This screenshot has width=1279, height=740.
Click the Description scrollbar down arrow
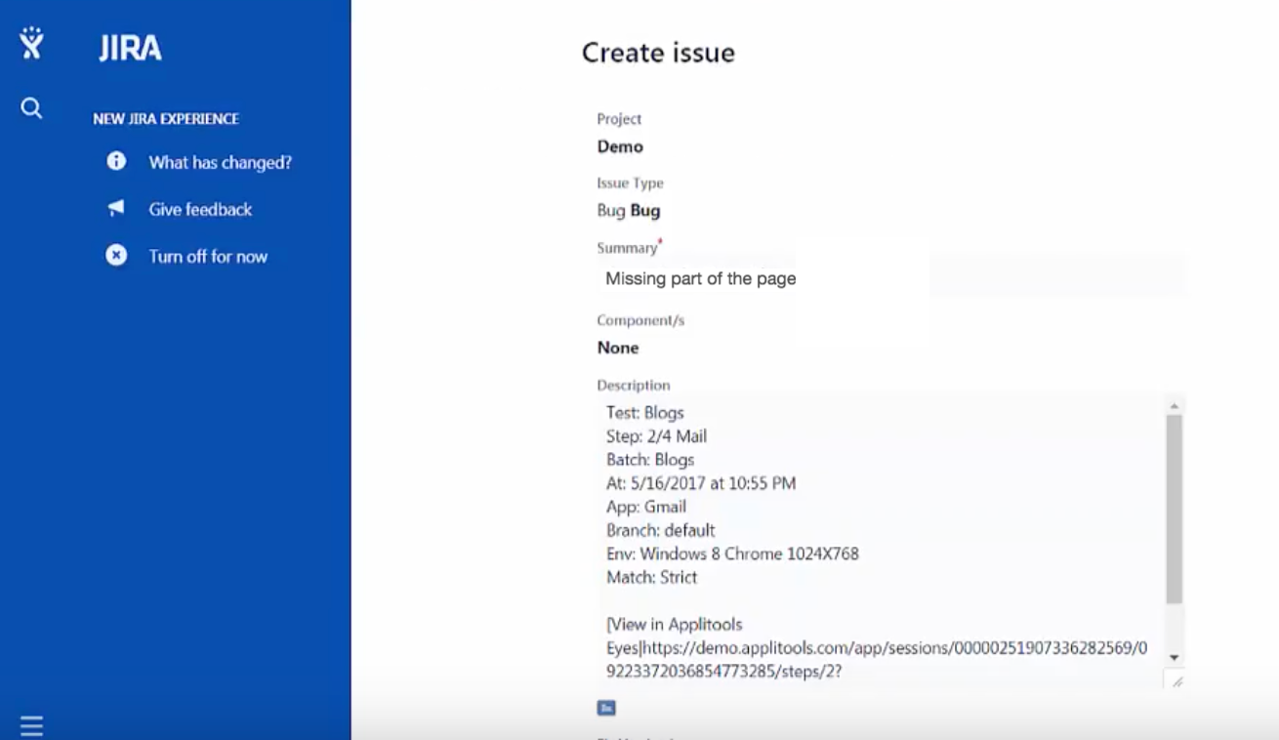1175,658
